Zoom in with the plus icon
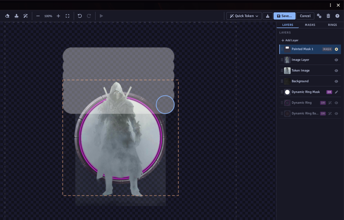Viewport: 344px width, 220px height. [58, 16]
